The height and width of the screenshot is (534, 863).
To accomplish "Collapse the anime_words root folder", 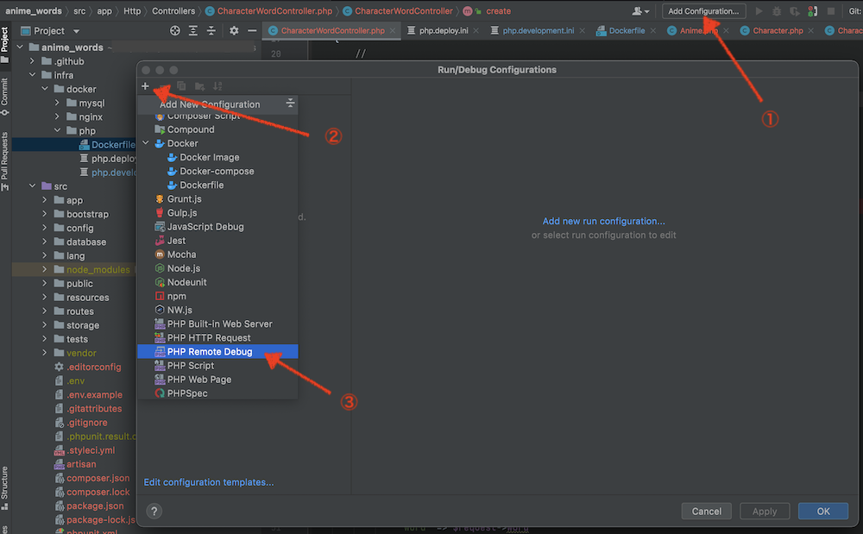I will (x=20, y=47).
